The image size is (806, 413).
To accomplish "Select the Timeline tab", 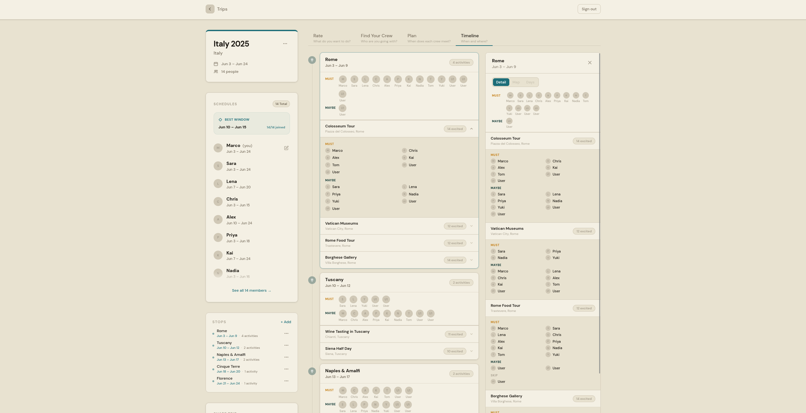I will pos(474,38).
